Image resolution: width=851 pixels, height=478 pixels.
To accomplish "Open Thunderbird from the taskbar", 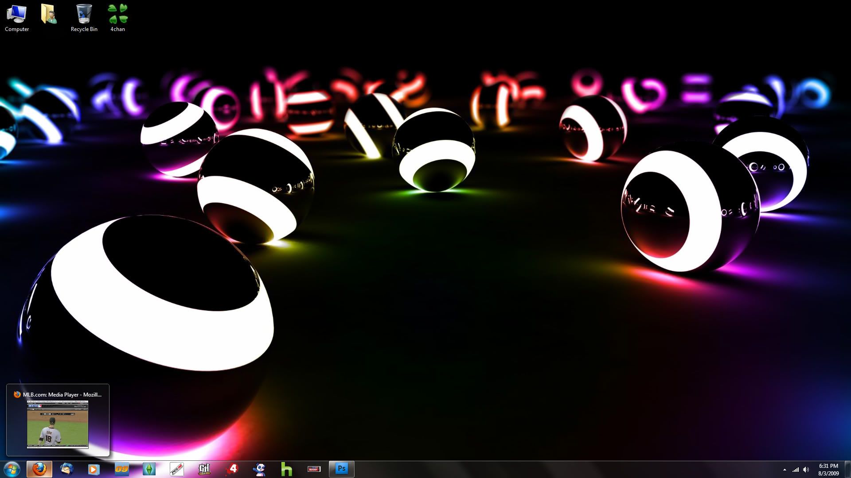I will click(x=66, y=469).
